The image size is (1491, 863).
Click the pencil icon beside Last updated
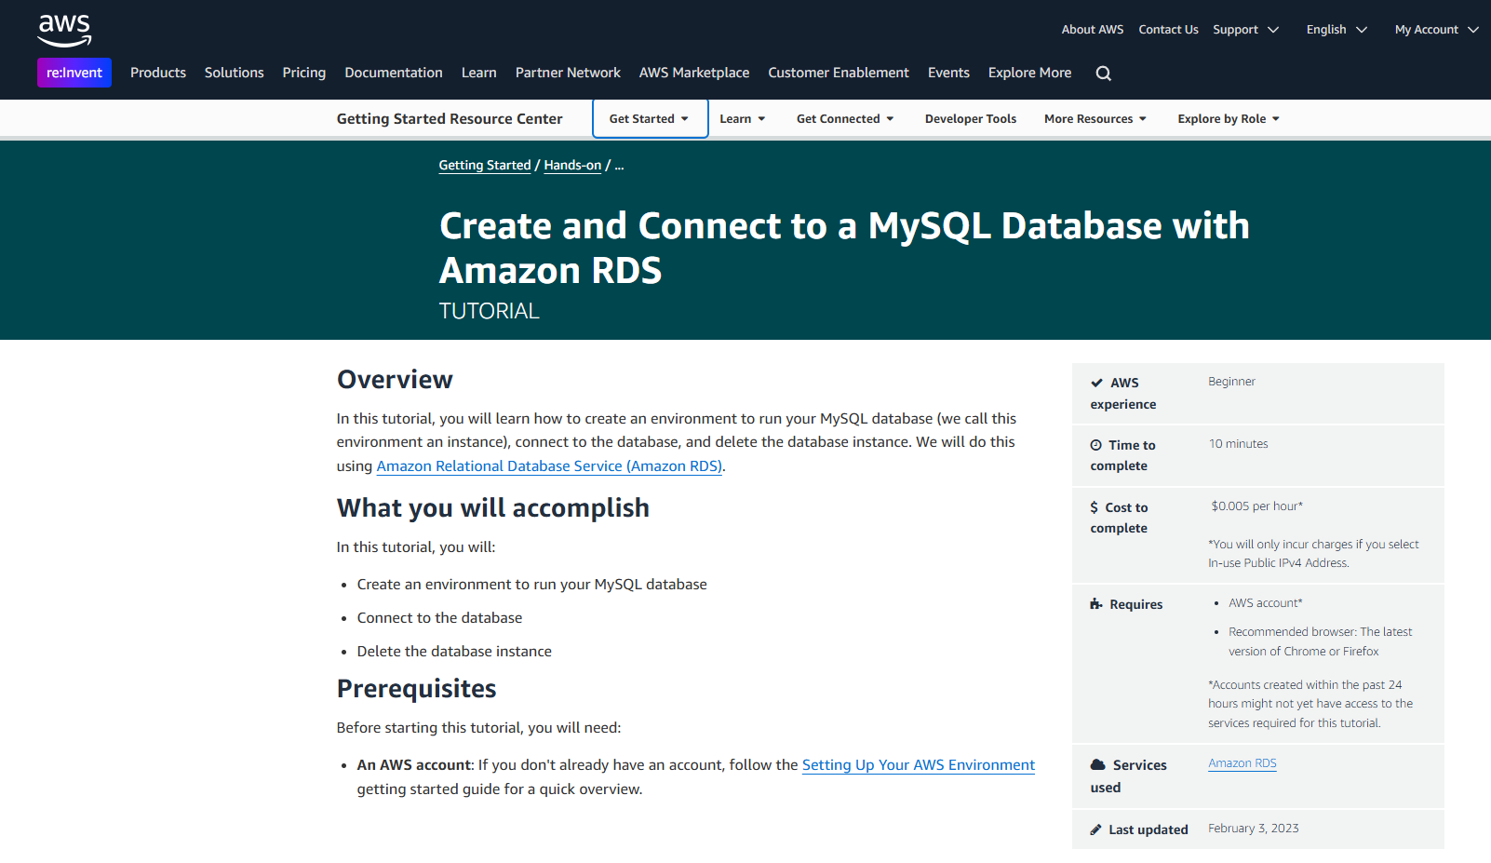pos(1096,829)
